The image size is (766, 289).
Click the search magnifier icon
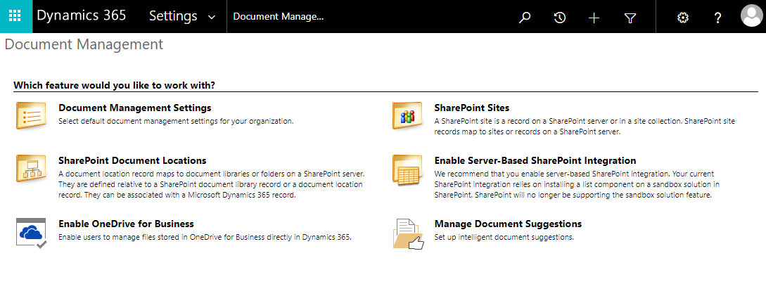(x=524, y=18)
